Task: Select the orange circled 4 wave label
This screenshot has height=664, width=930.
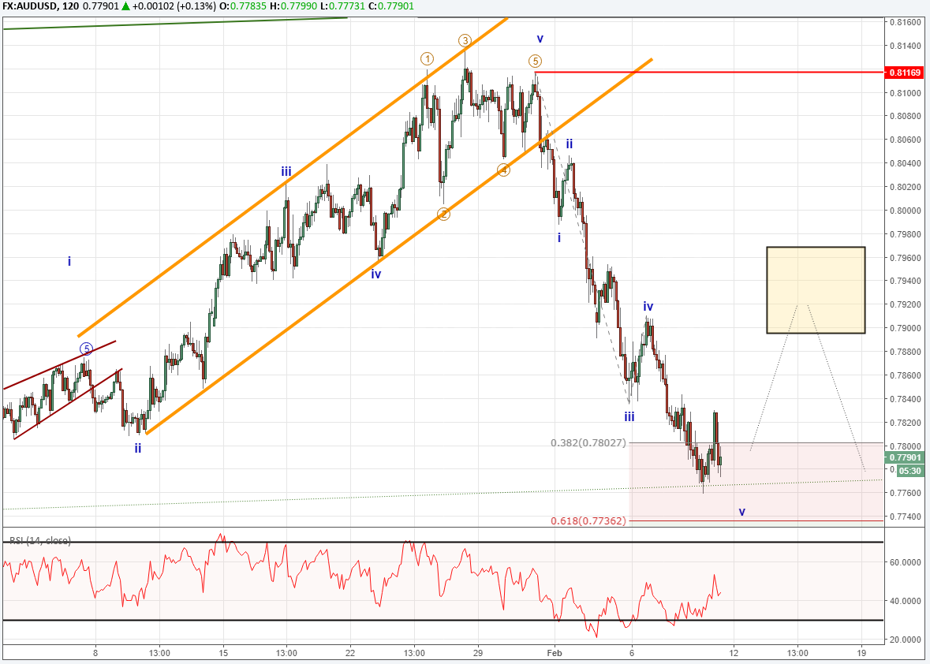Action: (x=503, y=170)
